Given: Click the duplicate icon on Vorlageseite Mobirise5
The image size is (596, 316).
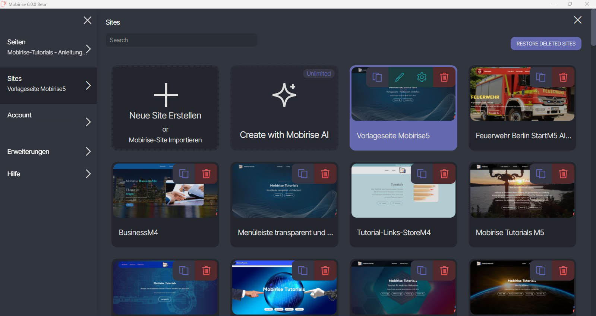Looking at the screenshot, I should [377, 77].
